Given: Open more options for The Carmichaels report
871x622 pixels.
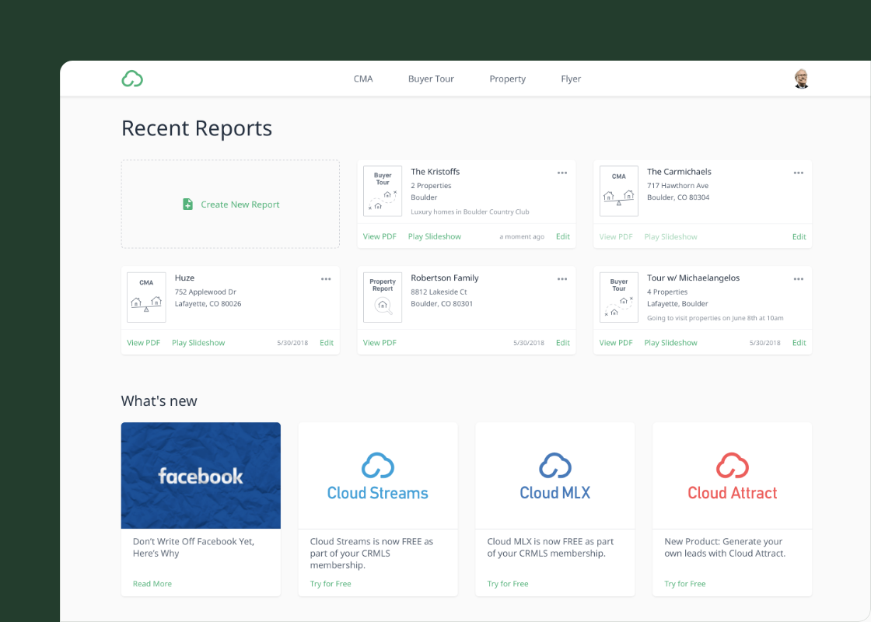Looking at the screenshot, I should coord(798,173).
